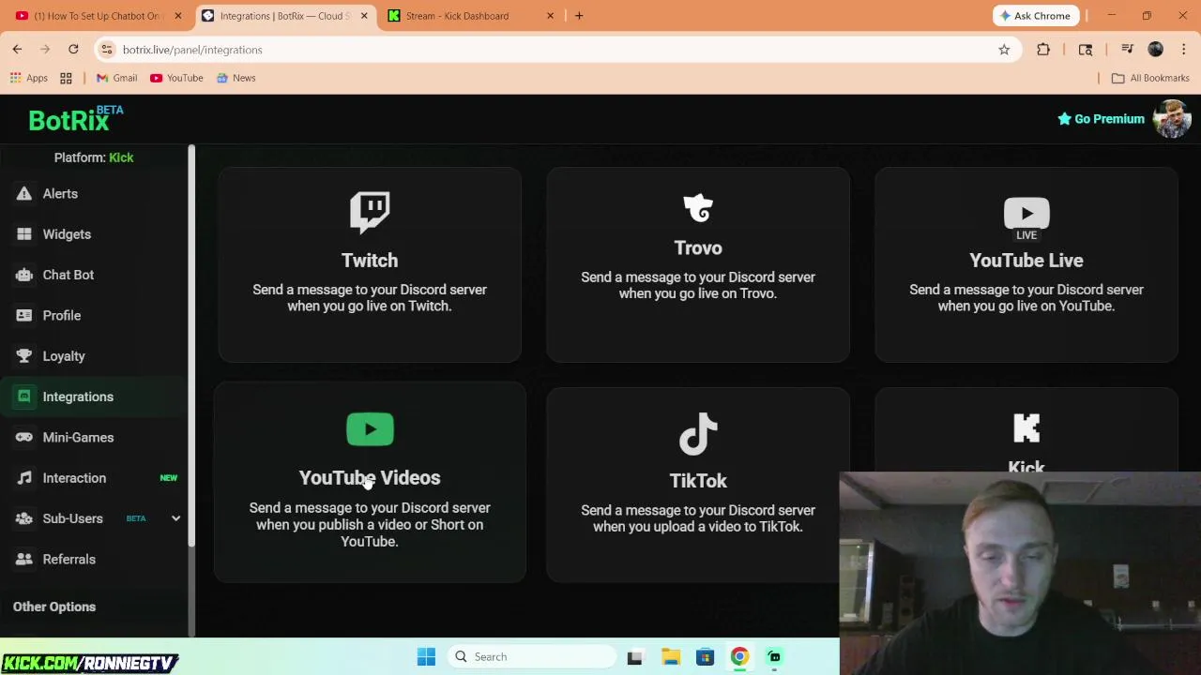
Task: Open the YouTube bookmark
Action: tap(176, 78)
